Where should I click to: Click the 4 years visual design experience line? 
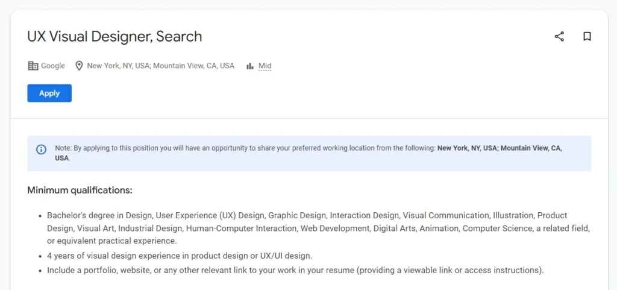pyautogui.click(x=180, y=256)
